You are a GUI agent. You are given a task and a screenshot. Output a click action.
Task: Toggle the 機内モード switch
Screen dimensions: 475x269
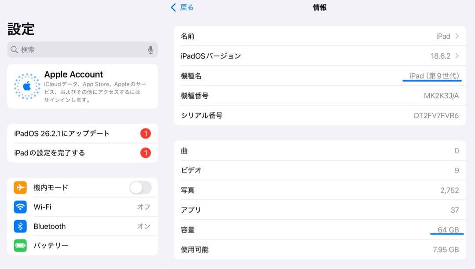pos(141,188)
